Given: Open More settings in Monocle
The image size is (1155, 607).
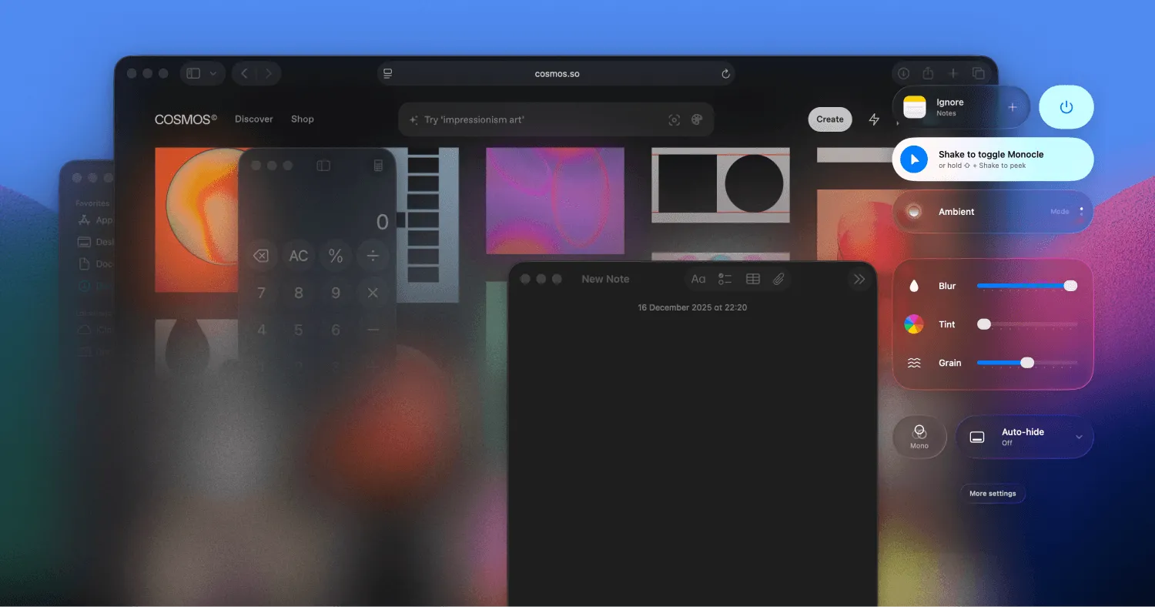Looking at the screenshot, I should 993,493.
